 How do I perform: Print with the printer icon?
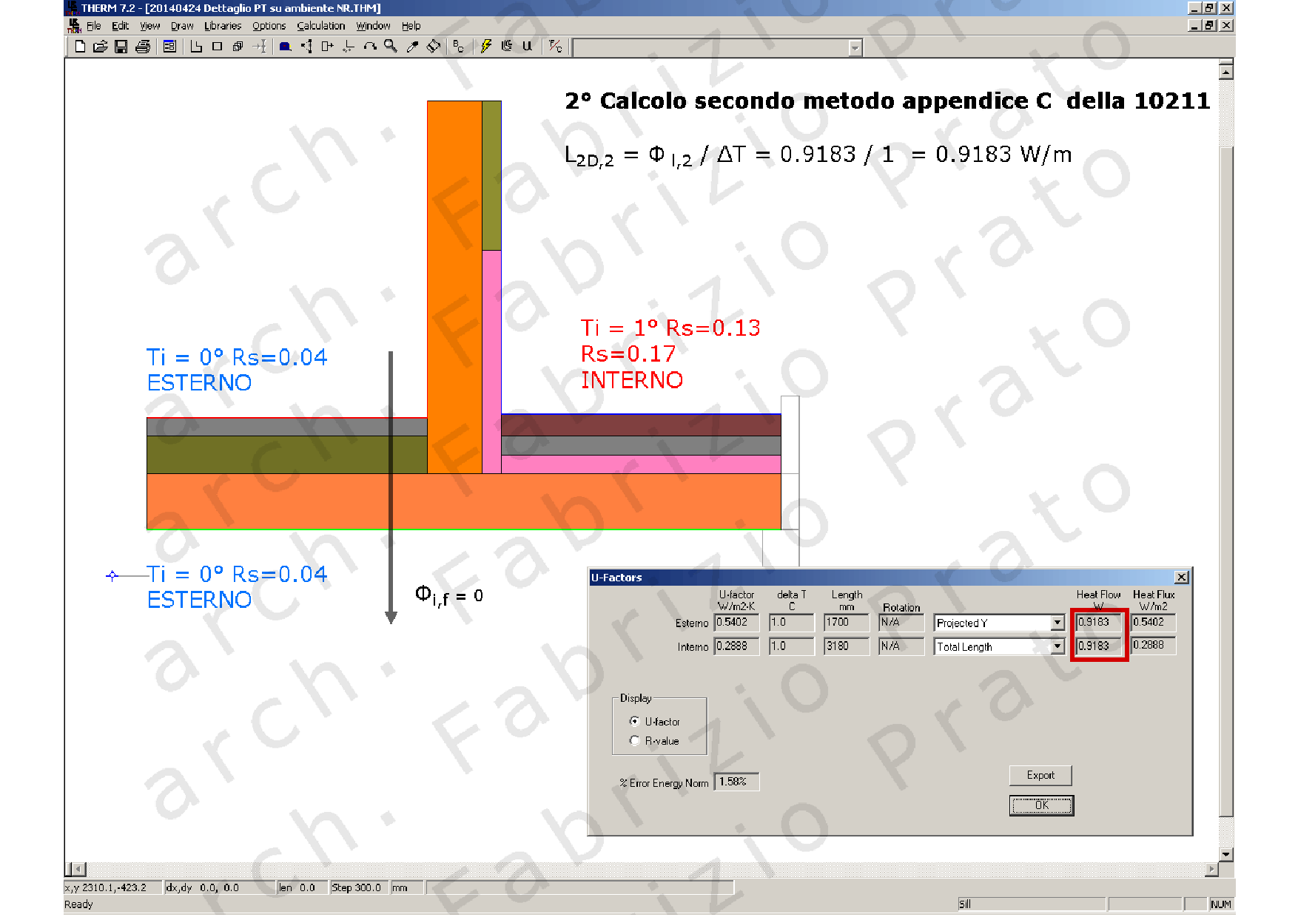click(143, 47)
